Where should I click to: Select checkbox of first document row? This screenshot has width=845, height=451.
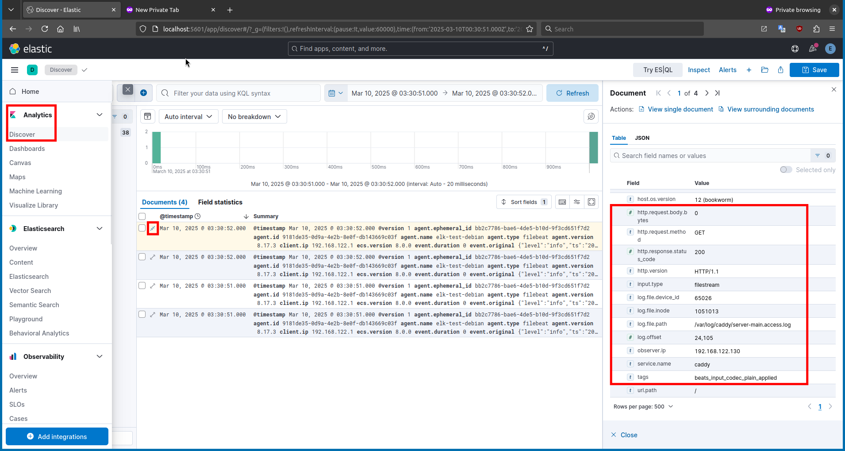(x=142, y=228)
